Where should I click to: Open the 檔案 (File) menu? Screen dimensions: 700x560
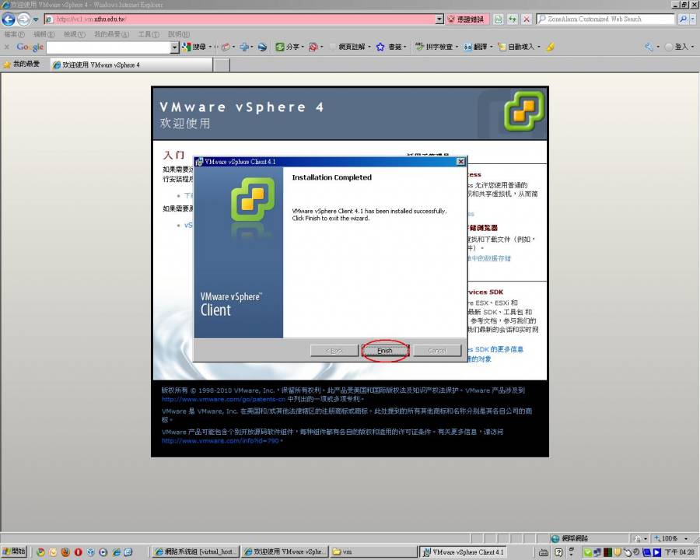tap(14, 34)
